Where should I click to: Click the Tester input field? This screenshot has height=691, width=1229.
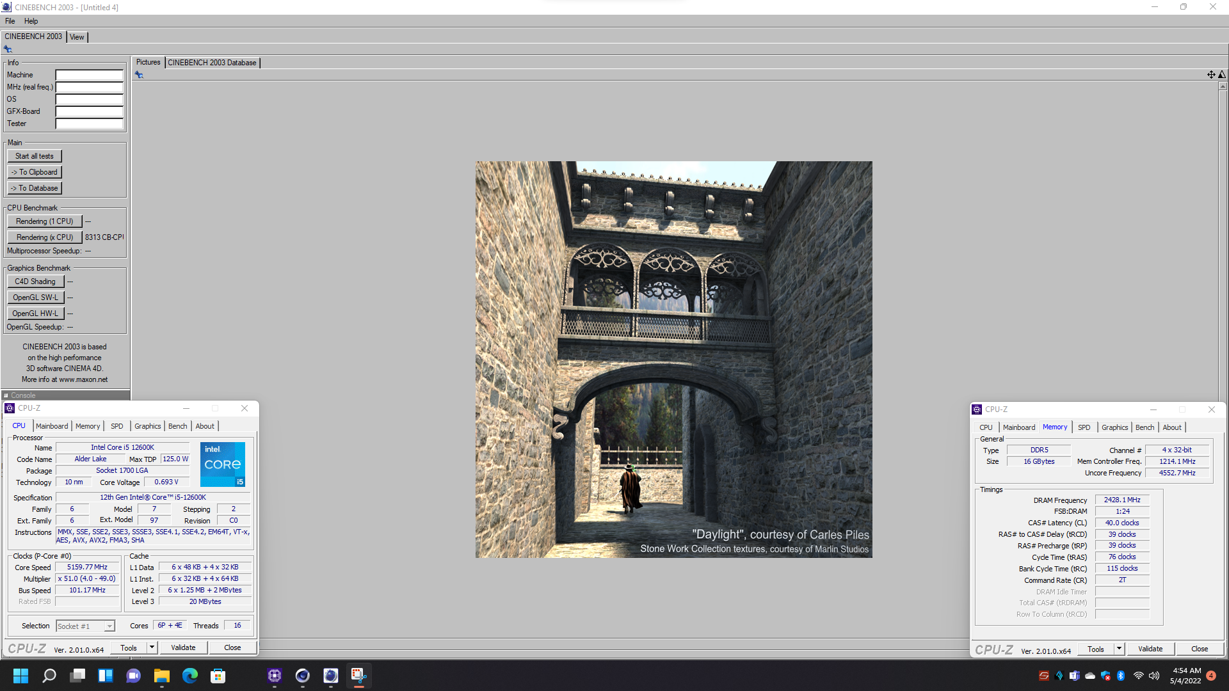coord(89,123)
